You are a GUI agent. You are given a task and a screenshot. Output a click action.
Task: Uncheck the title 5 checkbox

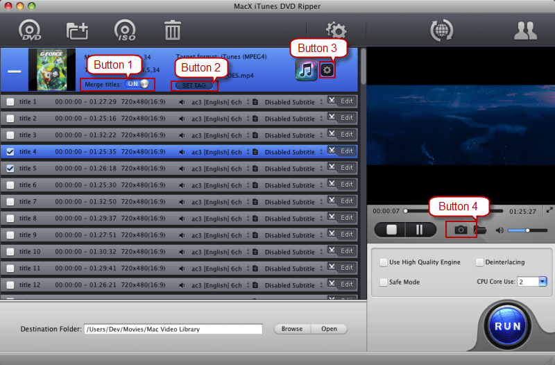[10, 169]
